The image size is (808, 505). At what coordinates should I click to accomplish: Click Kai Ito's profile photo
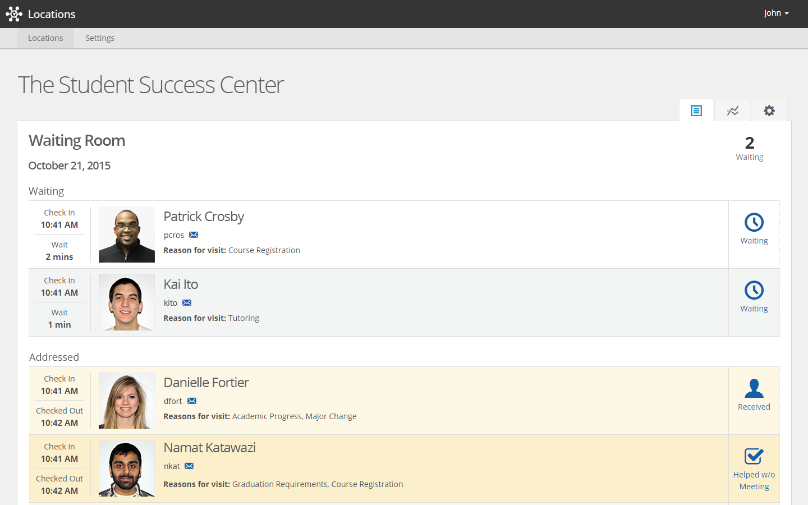(127, 302)
